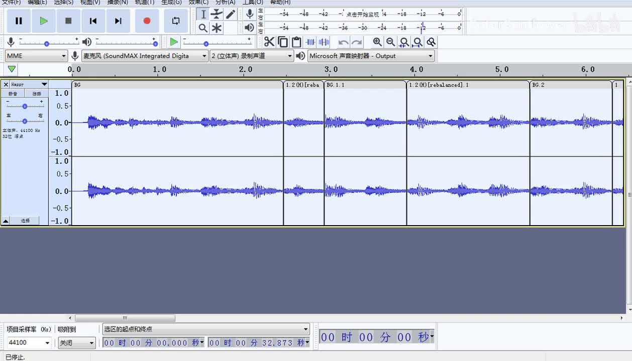Open the SoundMAX microphone device dropdown
632x361 pixels.
coord(145,56)
